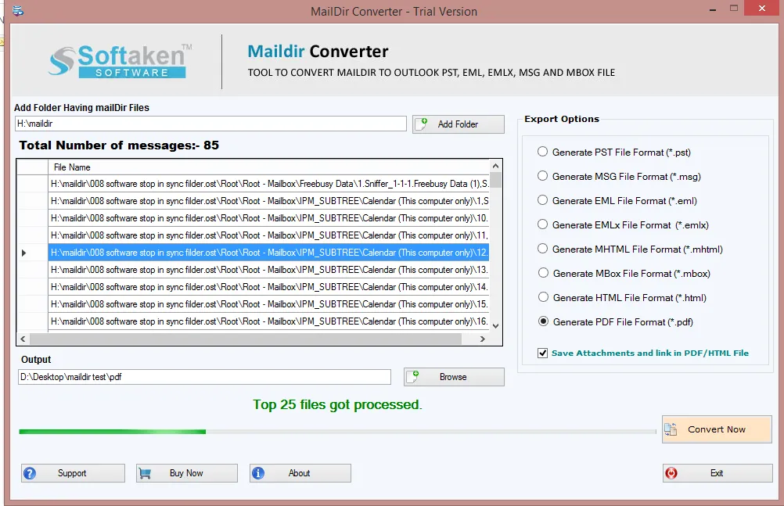This screenshot has width=784, height=506.
Task: Click the Convert Now files icon
Action: [671, 429]
